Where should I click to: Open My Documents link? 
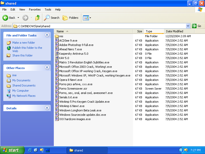click(x=21, y=80)
